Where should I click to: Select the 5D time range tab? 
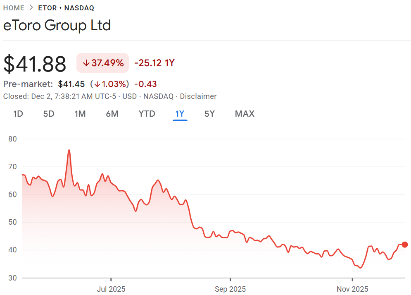click(49, 114)
